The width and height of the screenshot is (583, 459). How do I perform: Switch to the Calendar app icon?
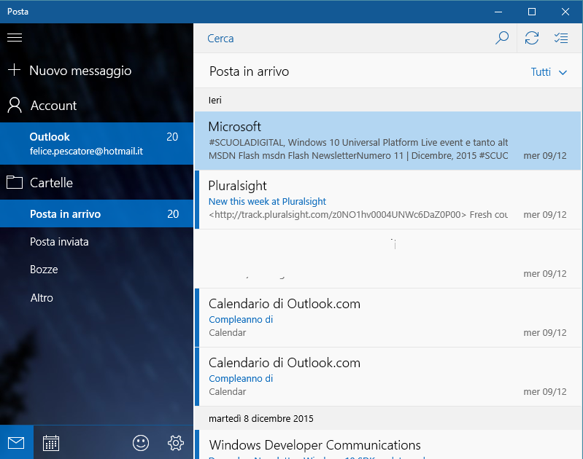tap(51, 443)
